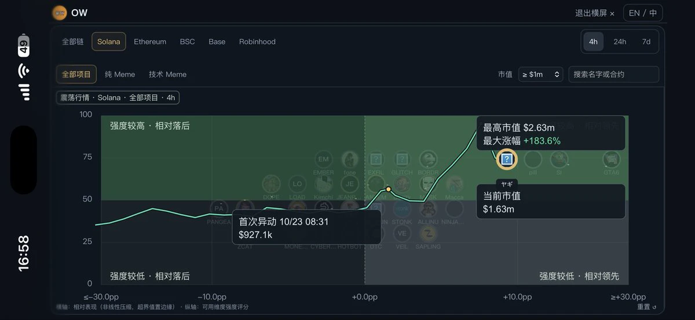Click the DOPE token bubble
Screen dimensions: 695x320
tap(271, 184)
